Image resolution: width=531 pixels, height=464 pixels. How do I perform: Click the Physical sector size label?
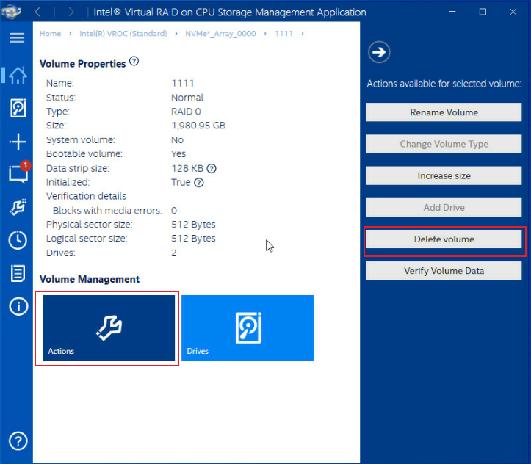[90, 225]
